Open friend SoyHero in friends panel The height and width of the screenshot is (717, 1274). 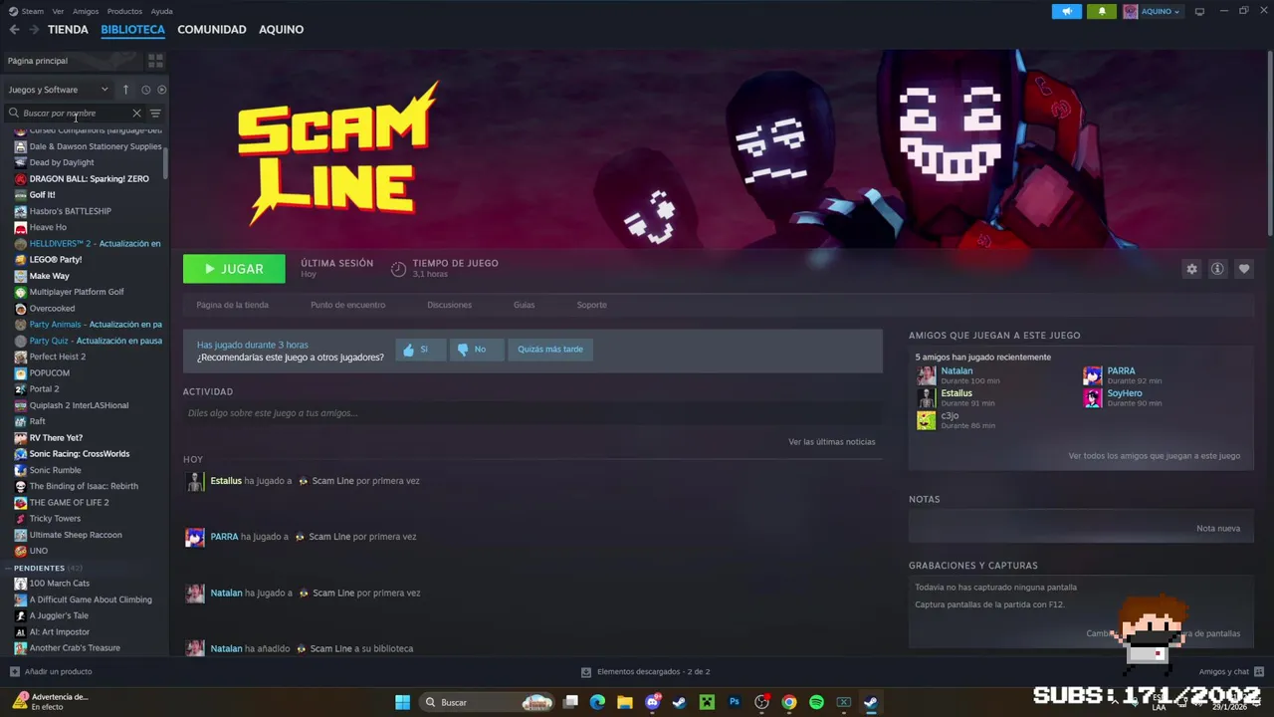coord(1125,393)
